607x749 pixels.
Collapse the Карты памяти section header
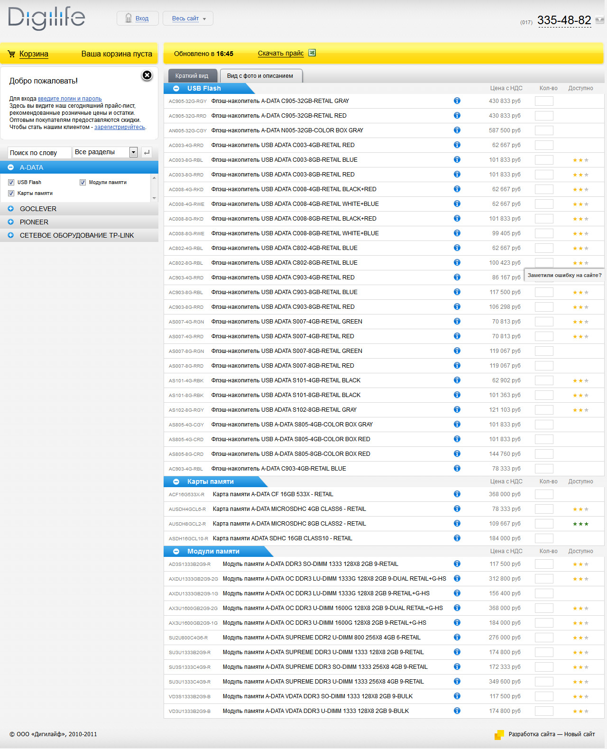click(176, 481)
